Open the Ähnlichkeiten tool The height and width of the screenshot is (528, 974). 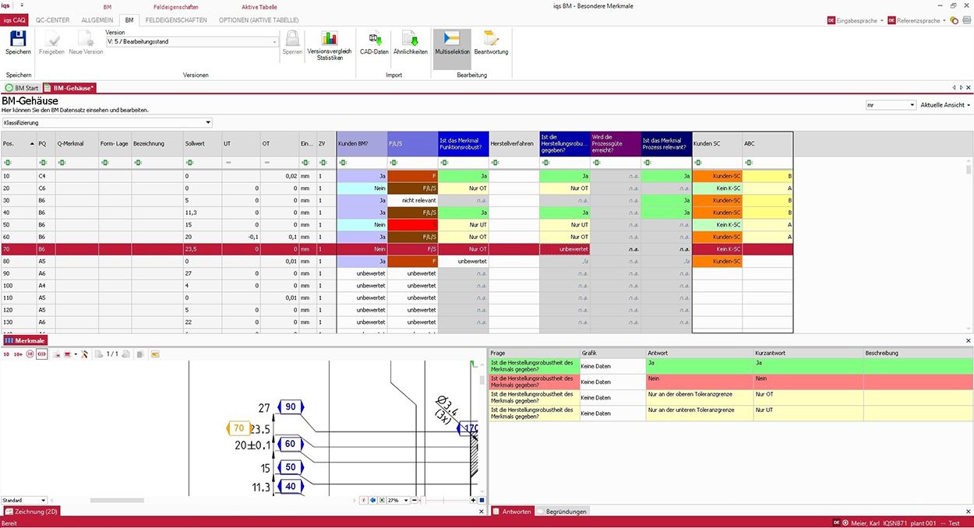pyautogui.click(x=410, y=43)
